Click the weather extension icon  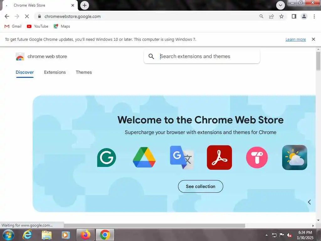(294, 158)
